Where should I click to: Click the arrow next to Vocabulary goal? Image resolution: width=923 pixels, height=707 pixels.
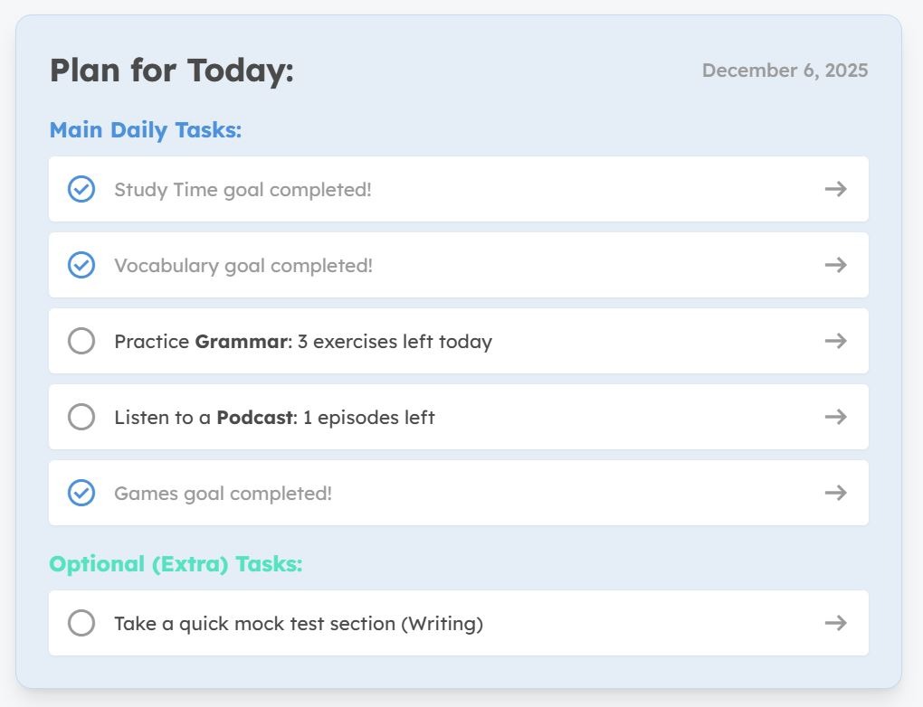(x=835, y=265)
